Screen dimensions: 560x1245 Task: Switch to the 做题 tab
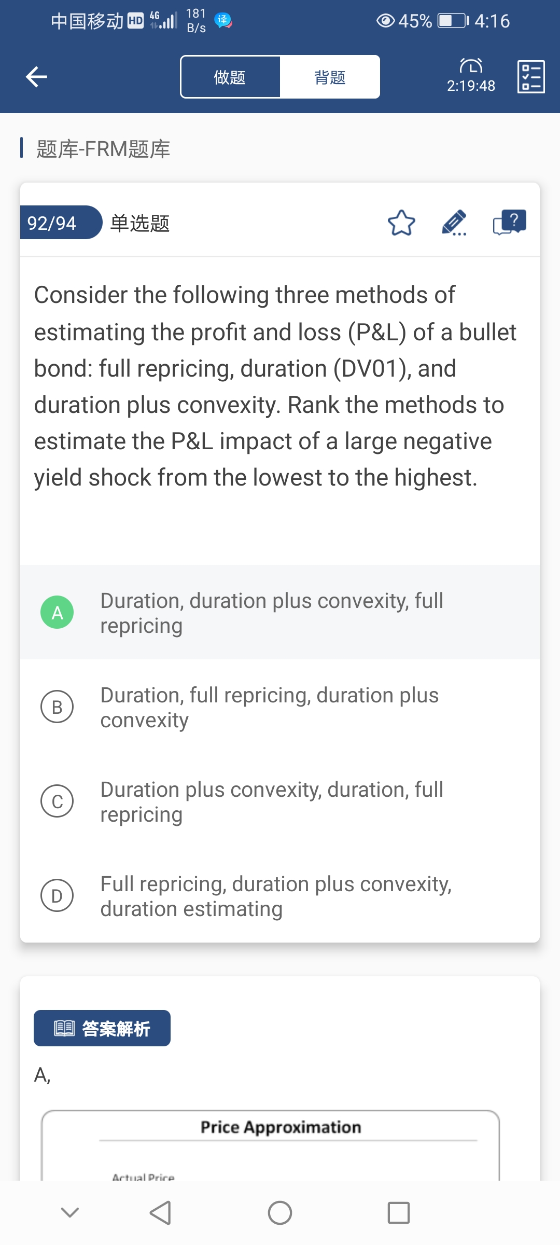230,77
